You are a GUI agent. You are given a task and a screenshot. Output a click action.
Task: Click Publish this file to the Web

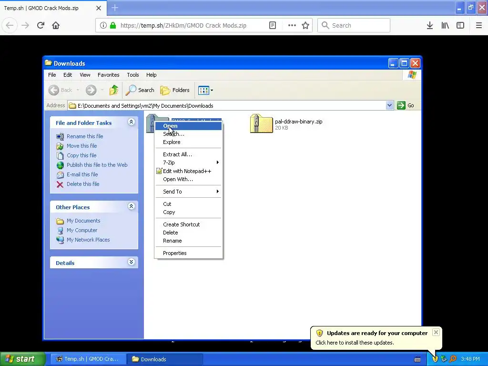pyautogui.click(x=97, y=165)
